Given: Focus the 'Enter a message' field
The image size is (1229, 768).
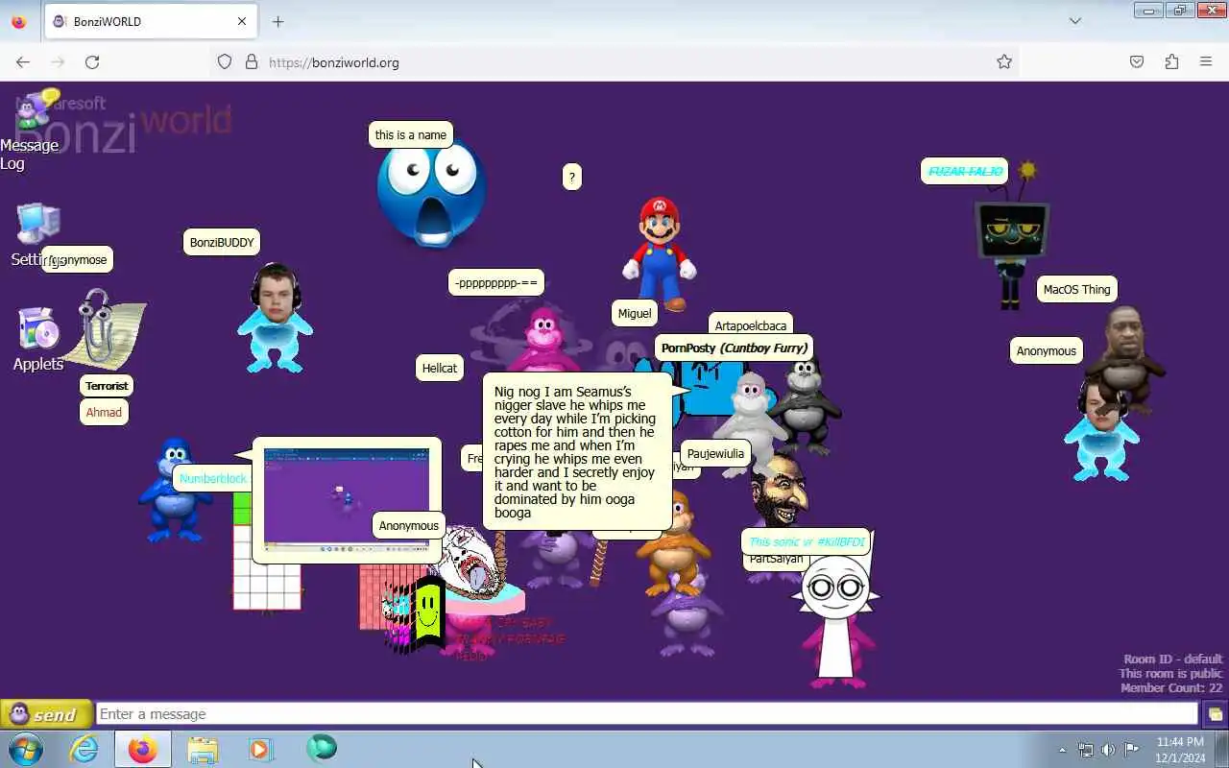Looking at the screenshot, I should 647,714.
